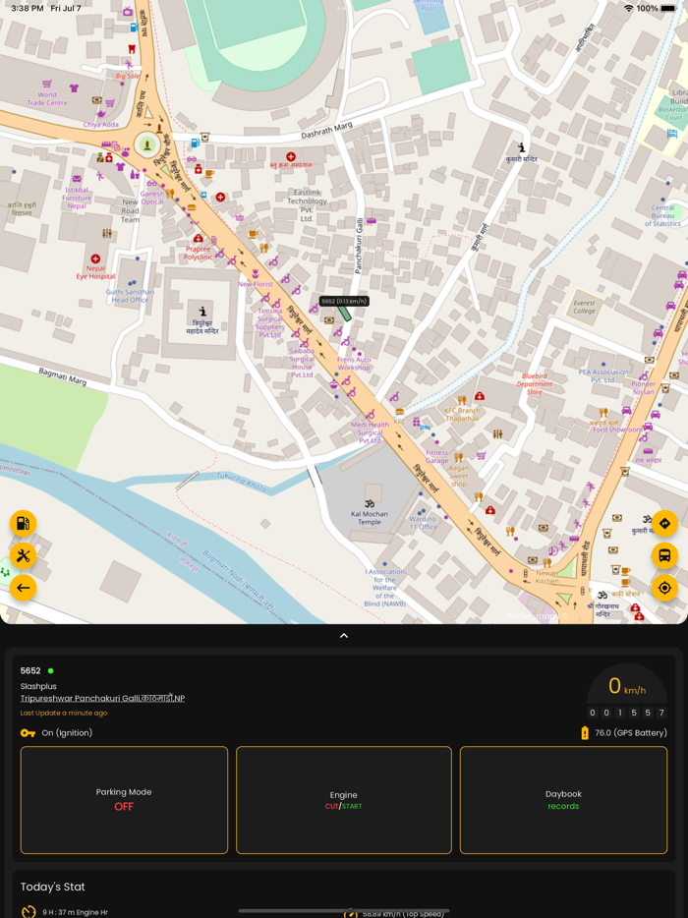The image size is (688, 918).
Task: Tap Nepal Eye Hospital red cross icon
Action: point(95,258)
